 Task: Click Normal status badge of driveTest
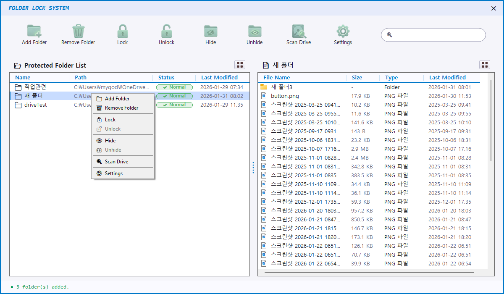click(x=174, y=105)
